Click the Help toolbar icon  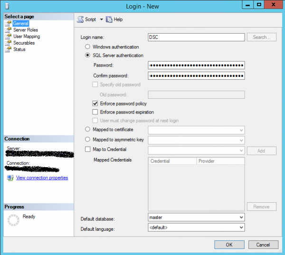109,19
